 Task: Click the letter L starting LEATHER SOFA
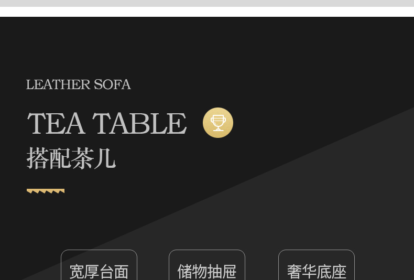tap(30, 84)
